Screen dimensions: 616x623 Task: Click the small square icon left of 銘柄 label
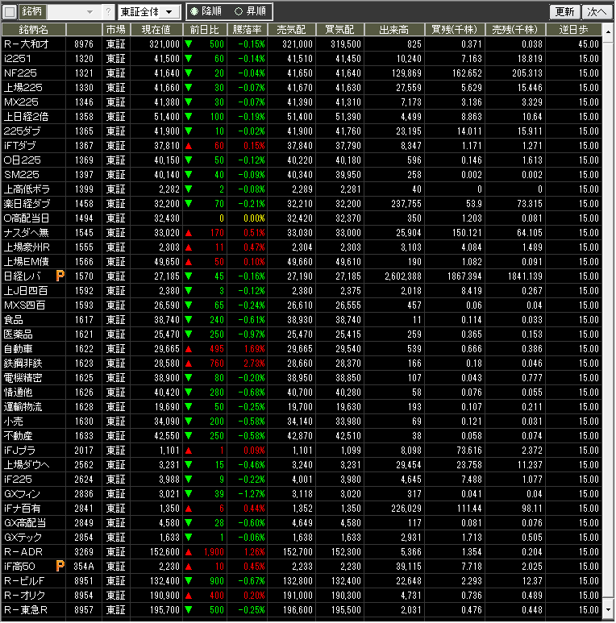[10, 11]
